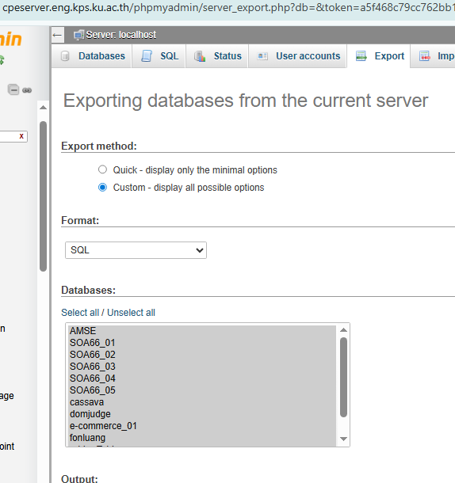Select the SOA66_04 database
The height and width of the screenshot is (483, 455).
click(202, 378)
